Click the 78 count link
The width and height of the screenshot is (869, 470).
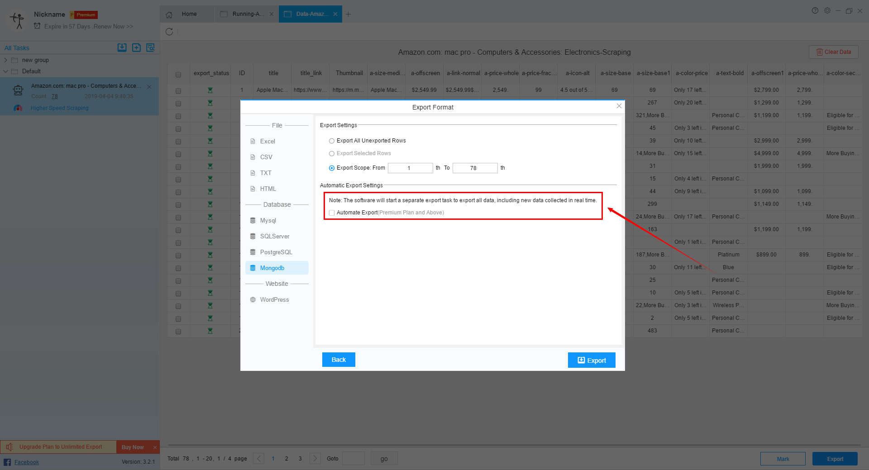[x=54, y=96]
